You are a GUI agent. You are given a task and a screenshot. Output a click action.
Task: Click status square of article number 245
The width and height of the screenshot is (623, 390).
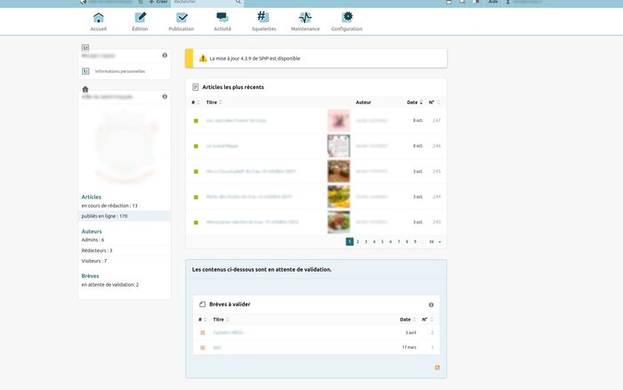[196, 171]
